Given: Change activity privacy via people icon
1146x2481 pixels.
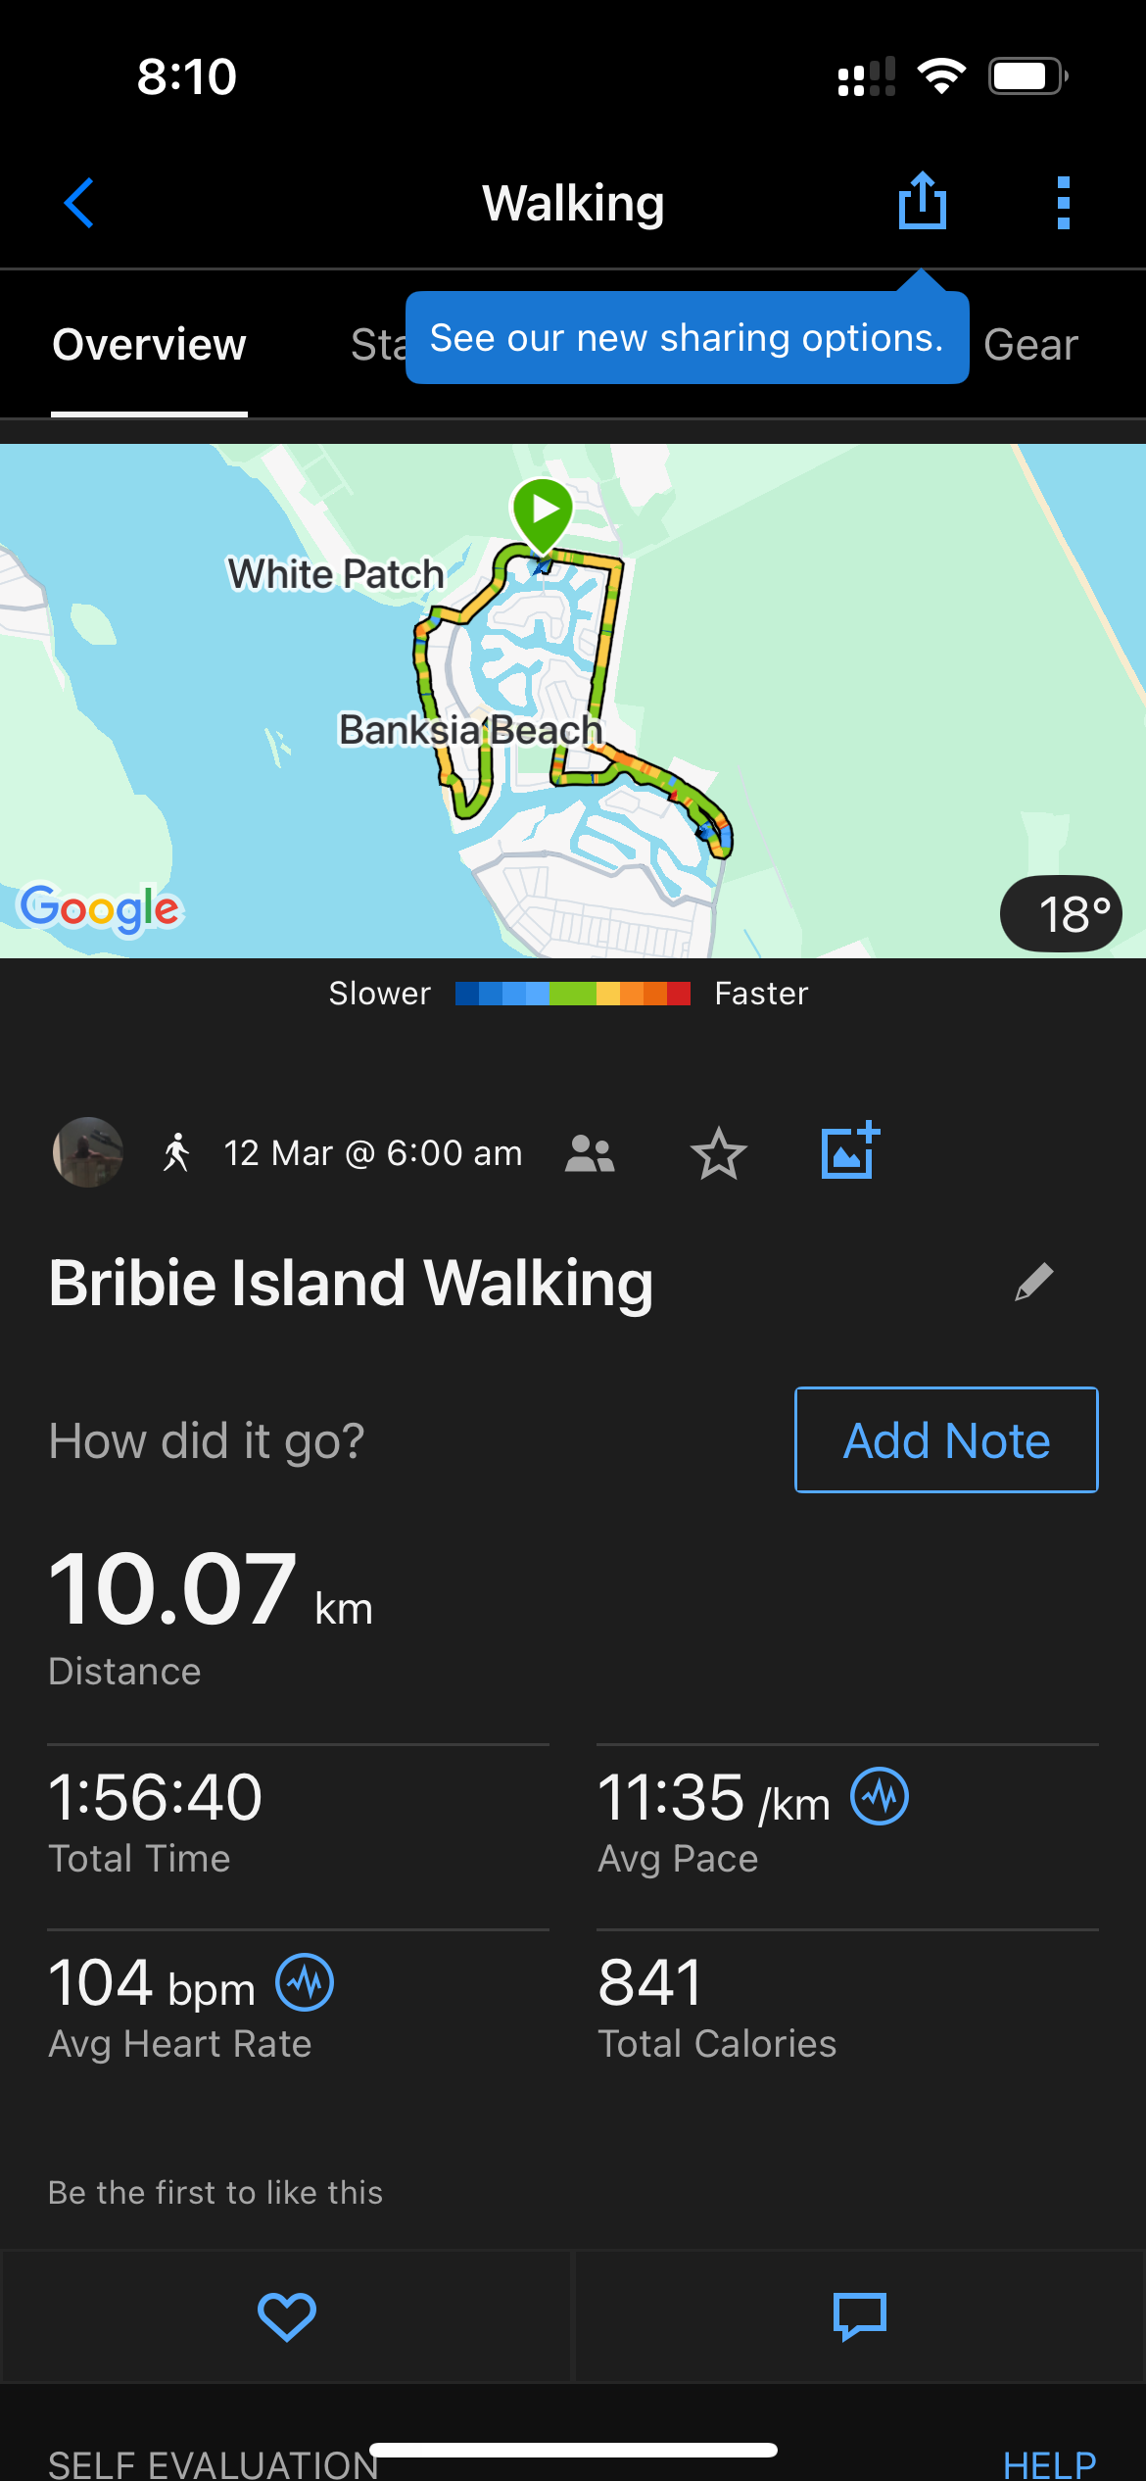Looking at the screenshot, I should (590, 1153).
